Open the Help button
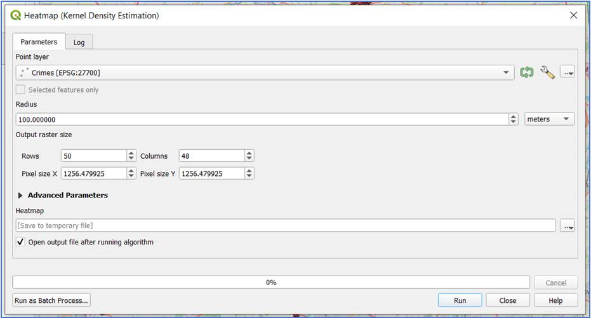The height and width of the screenshot is (320, 591). (x=555, y=300)
